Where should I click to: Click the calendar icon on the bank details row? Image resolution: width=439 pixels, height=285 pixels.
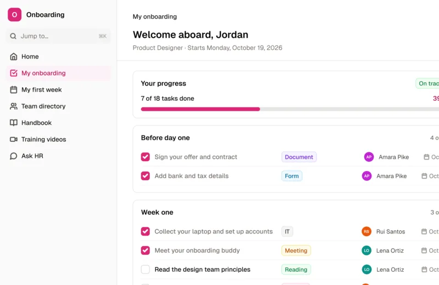(424, 176)
